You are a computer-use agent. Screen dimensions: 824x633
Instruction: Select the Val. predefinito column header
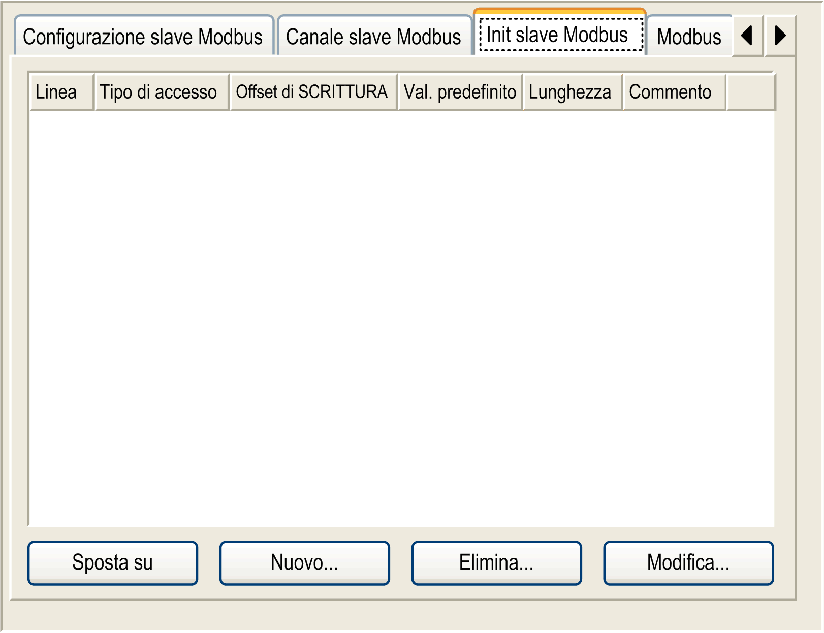pos(460,92)
